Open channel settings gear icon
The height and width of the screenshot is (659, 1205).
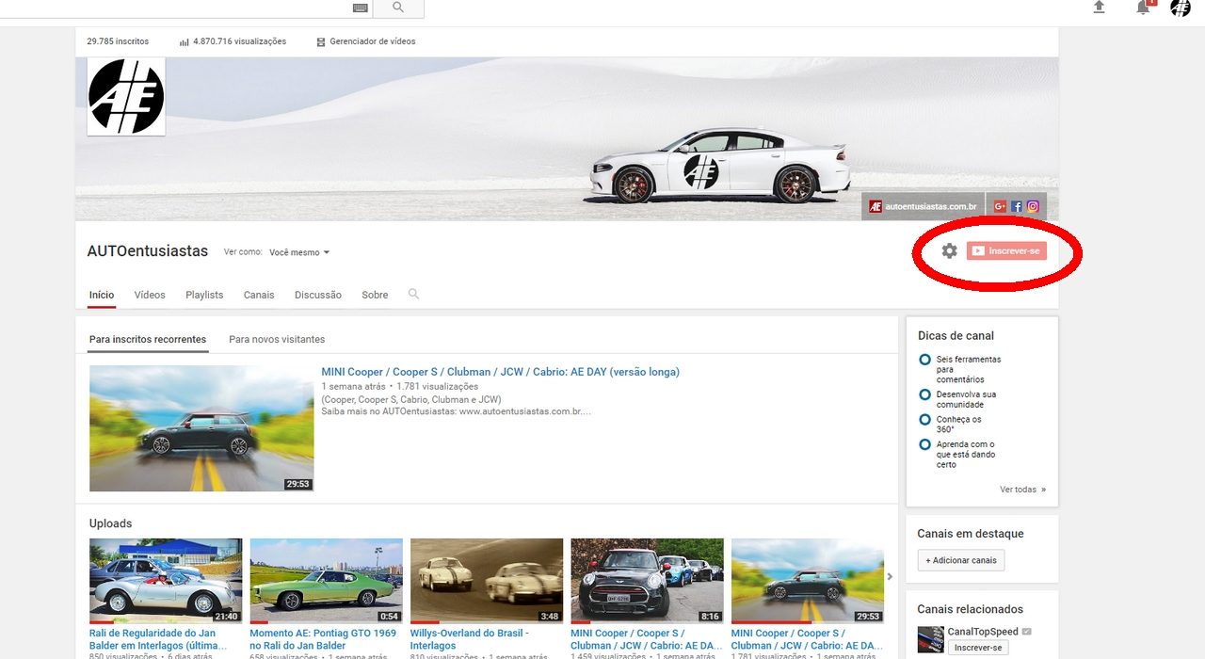(949, 251)
